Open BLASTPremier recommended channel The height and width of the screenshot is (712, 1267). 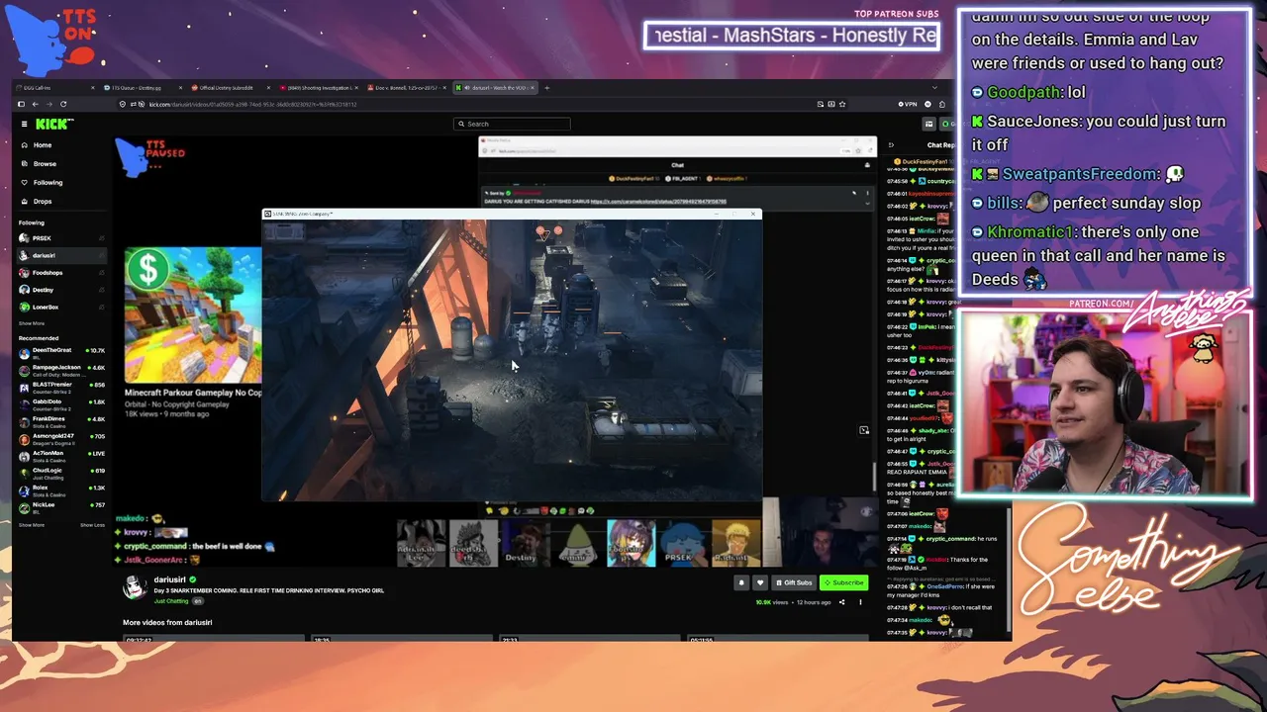(61, 387)
